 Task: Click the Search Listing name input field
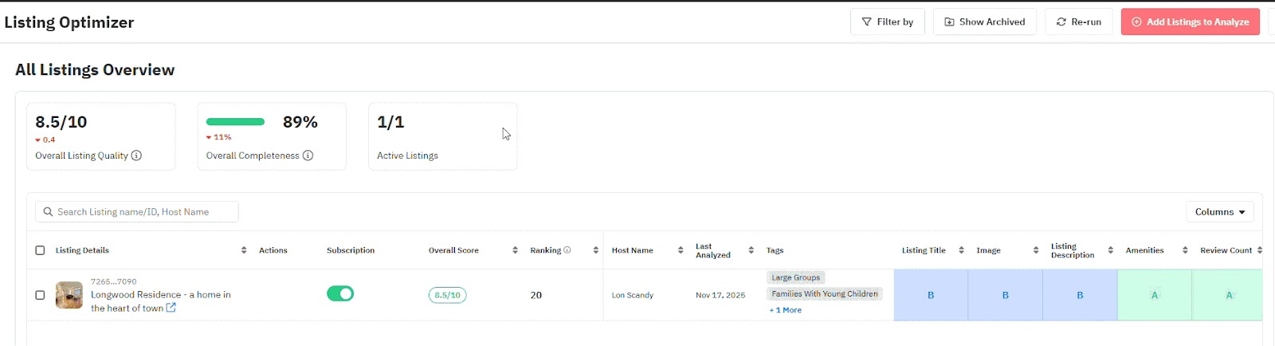137,212
